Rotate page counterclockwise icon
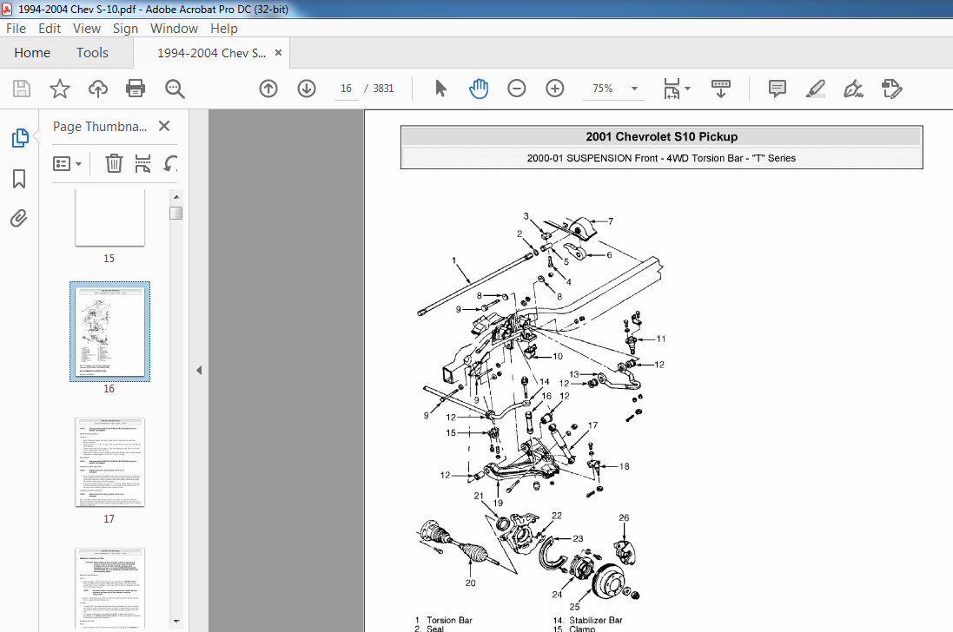 [x=171, y=163]
